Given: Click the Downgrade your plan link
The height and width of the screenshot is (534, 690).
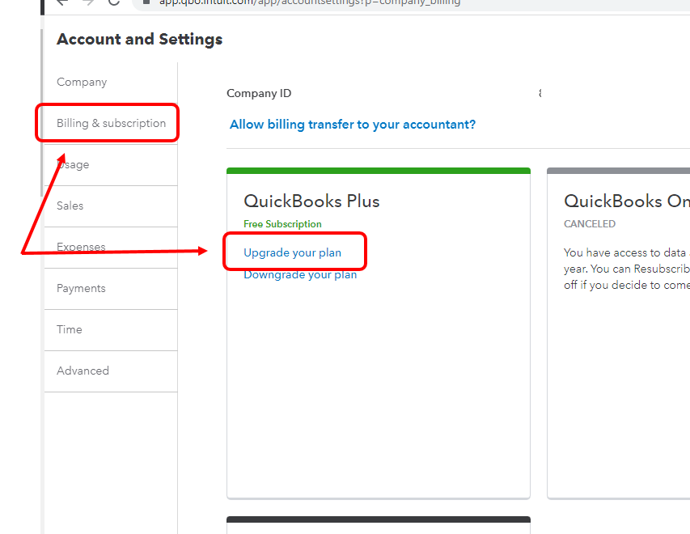Looking at the screenshot, I should coord(300,274).
